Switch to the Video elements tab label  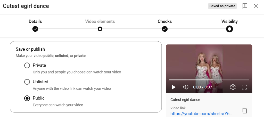pyautogui.click(x=100, y=22)
